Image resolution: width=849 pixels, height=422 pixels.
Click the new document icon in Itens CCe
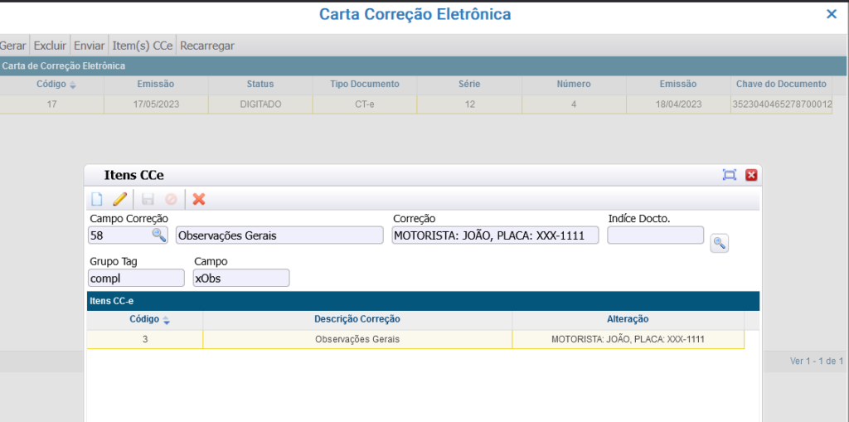(97, 199)
